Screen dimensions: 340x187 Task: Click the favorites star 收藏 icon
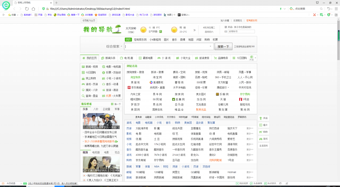tap(10, 15)
